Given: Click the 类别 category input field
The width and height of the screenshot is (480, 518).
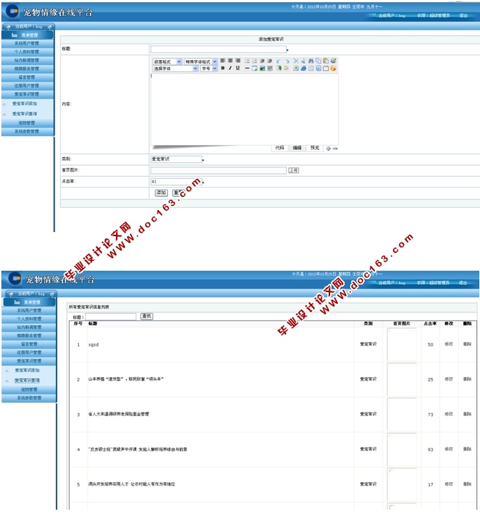Looking at the screenshot, I should tap(176, 160).
